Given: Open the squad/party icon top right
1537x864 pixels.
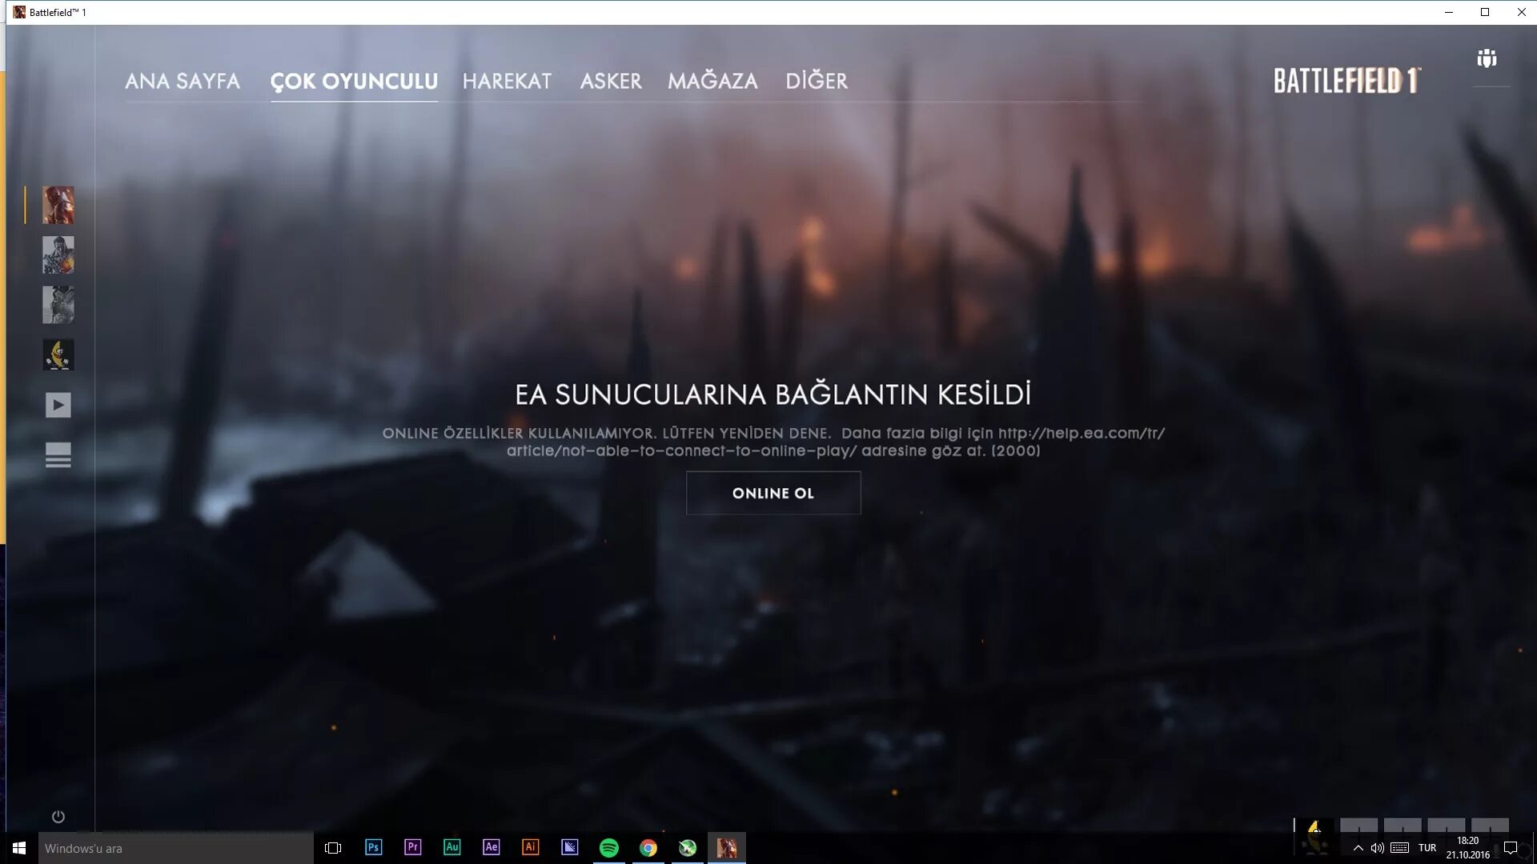Looking at the screenshot, I should pos(1487,58).
